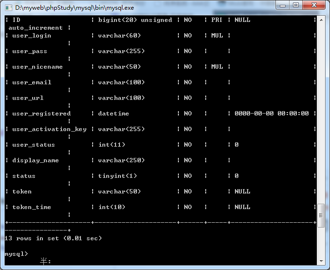Click the window title path text

pyautogui.click(x=75, y=8)
